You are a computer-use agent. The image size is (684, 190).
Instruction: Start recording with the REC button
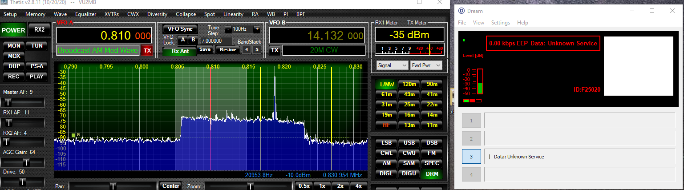14,76
